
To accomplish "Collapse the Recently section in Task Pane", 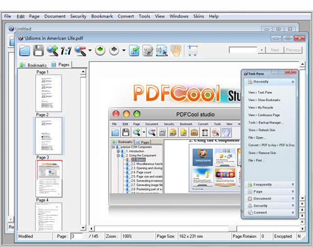I will click(293, 82).
